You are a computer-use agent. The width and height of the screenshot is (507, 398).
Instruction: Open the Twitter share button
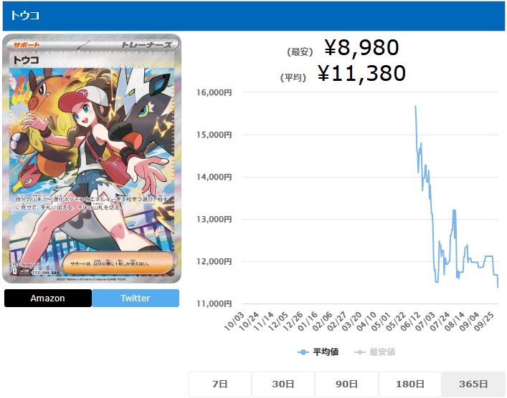136,298
